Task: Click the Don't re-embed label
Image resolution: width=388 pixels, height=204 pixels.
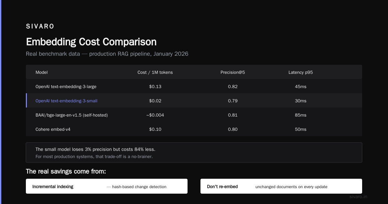Action: coord(222,187)
